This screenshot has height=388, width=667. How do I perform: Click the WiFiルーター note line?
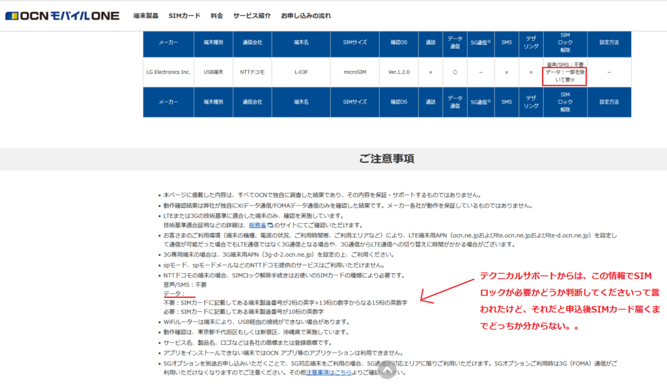[257, 322]
